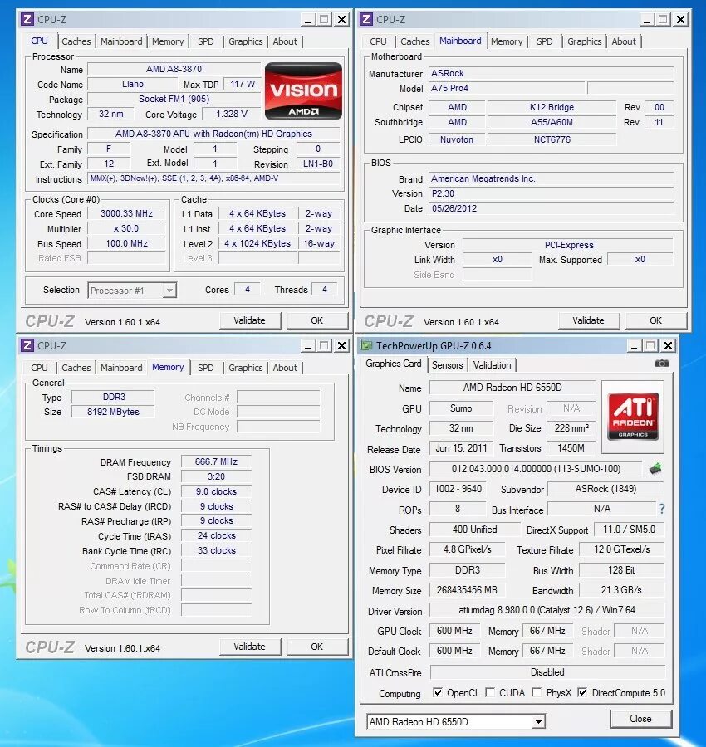Click the Bus Interface question mark icon
The height and width of the screenshot is (747, 706).
coord(662,509)
